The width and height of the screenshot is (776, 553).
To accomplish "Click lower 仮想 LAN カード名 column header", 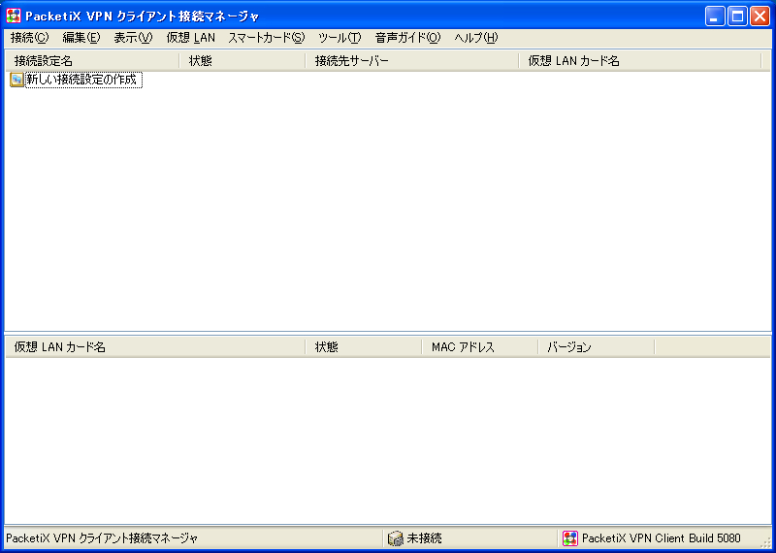I will pyautogui.click(x=155, y=347).
